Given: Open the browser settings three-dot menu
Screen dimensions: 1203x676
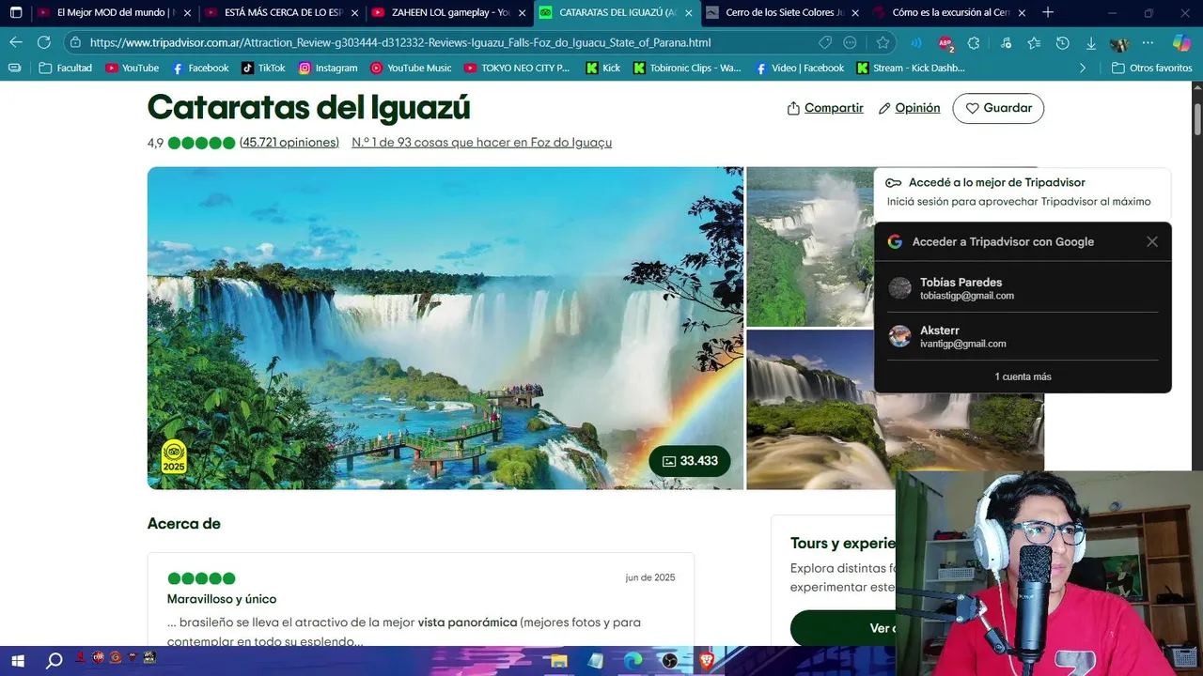Looking at the screenshot, I should pos(1148,43).
